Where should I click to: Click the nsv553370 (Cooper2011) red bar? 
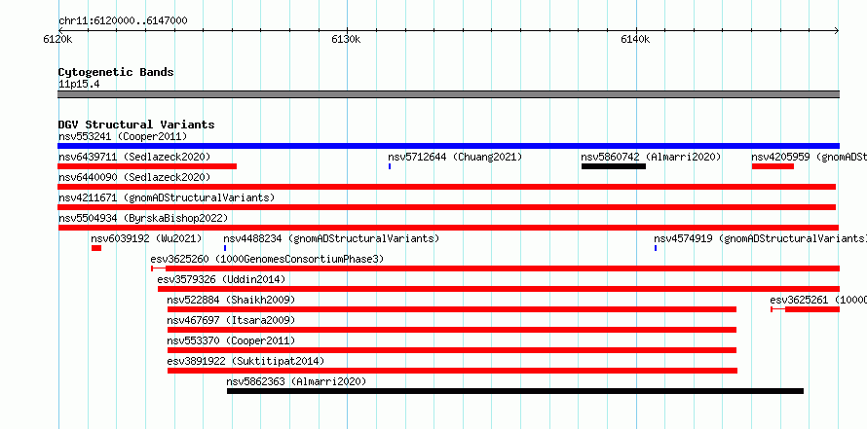pos(452,350)
